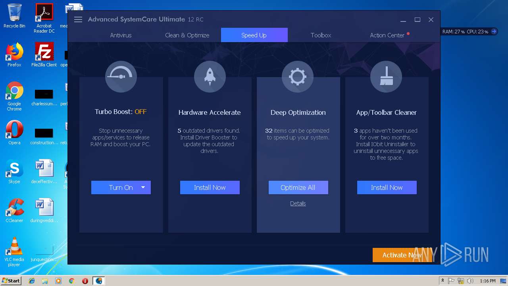
Task: Open the construction... desktop file
Action: coord(44,136)
